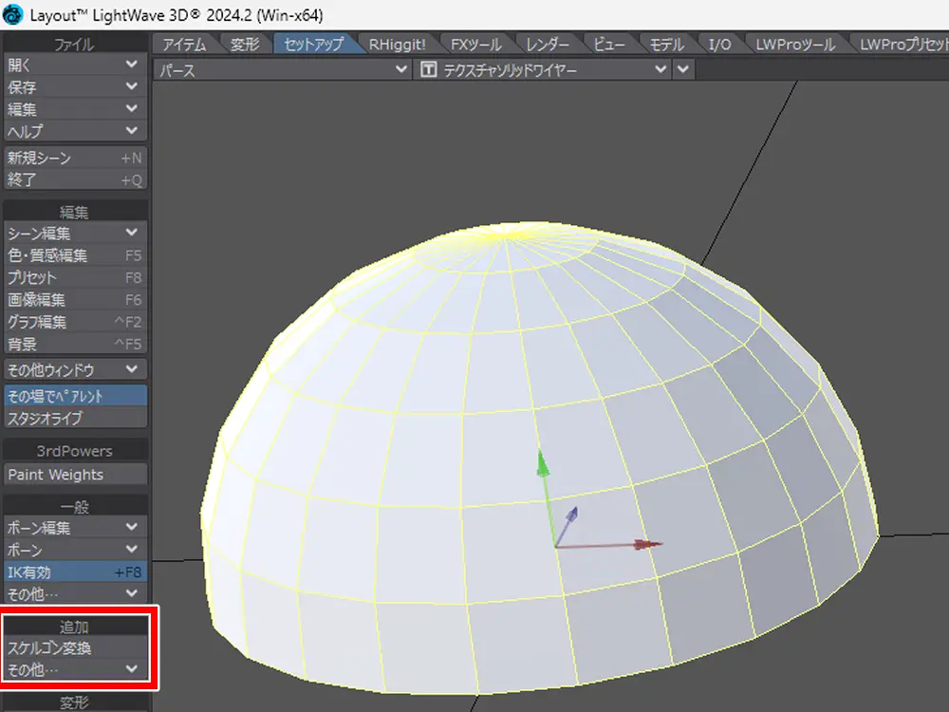The width and height of the screenshot is (949, 712).
Task: Toggle その場でペアレント mode
Action: point(75,396)
